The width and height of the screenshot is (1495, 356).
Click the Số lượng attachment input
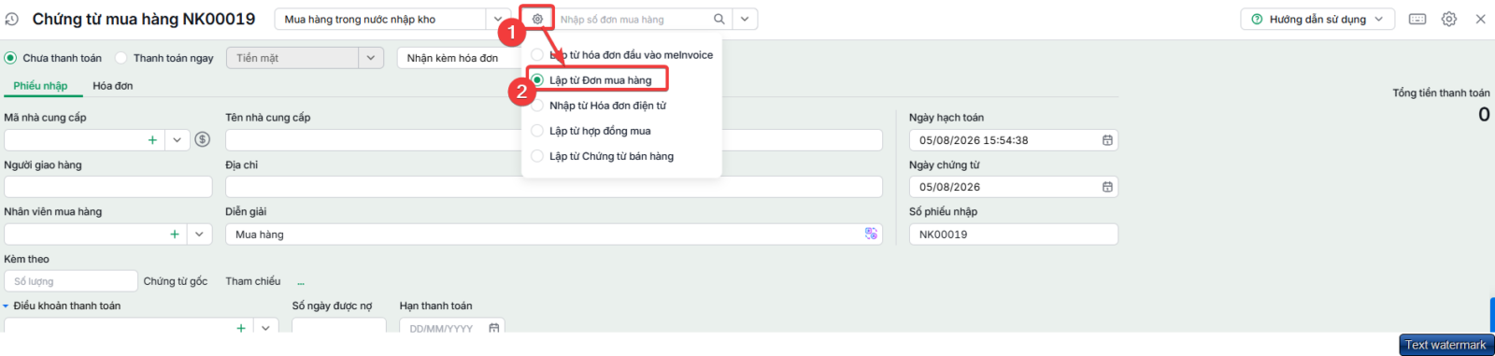71,281
